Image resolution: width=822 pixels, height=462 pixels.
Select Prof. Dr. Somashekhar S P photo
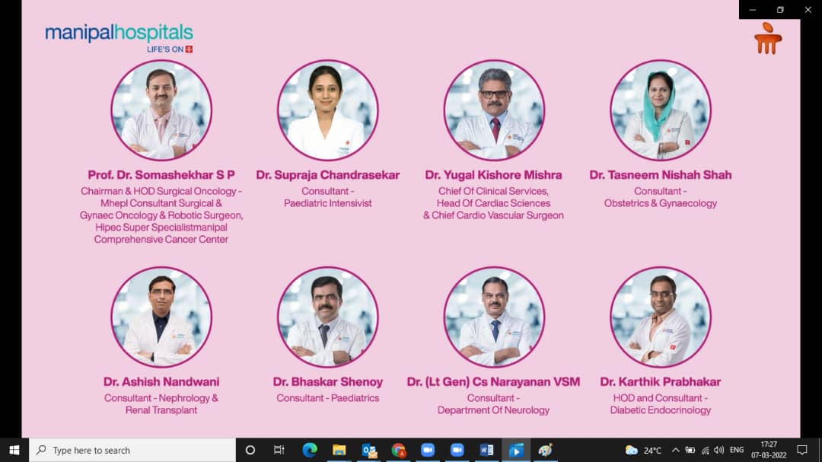161,110
